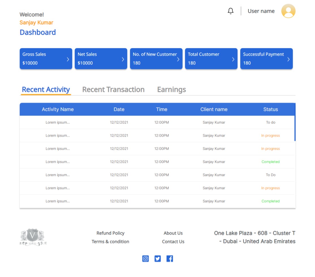Image resolution: width=315 pixels, height=277 pixels.
Task: Expand No. of New Customer chevron
Action: 178,59
